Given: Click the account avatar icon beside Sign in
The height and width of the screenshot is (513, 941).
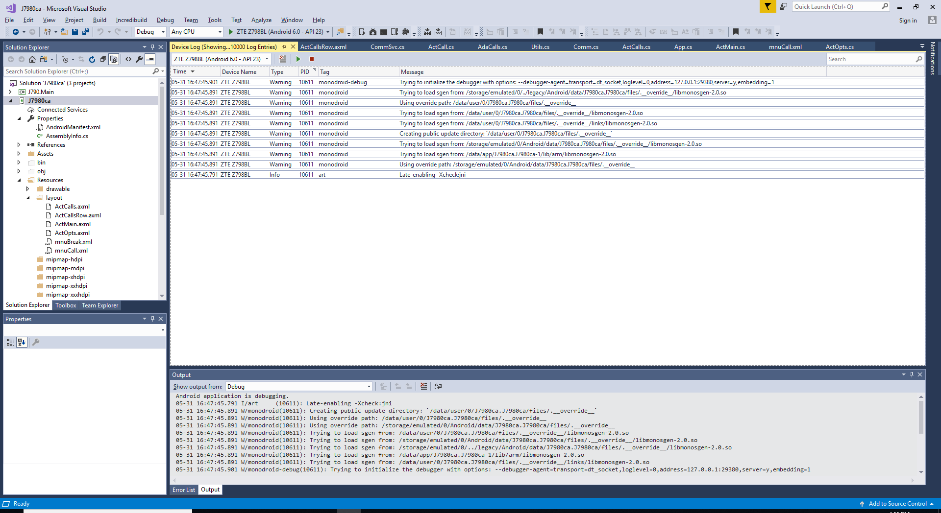Looking at the screenshot, I should click(932, 20).
